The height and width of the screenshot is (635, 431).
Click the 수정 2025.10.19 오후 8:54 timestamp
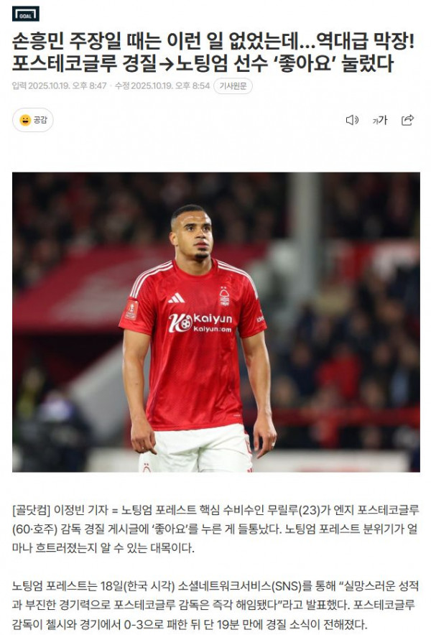(162, 86)
